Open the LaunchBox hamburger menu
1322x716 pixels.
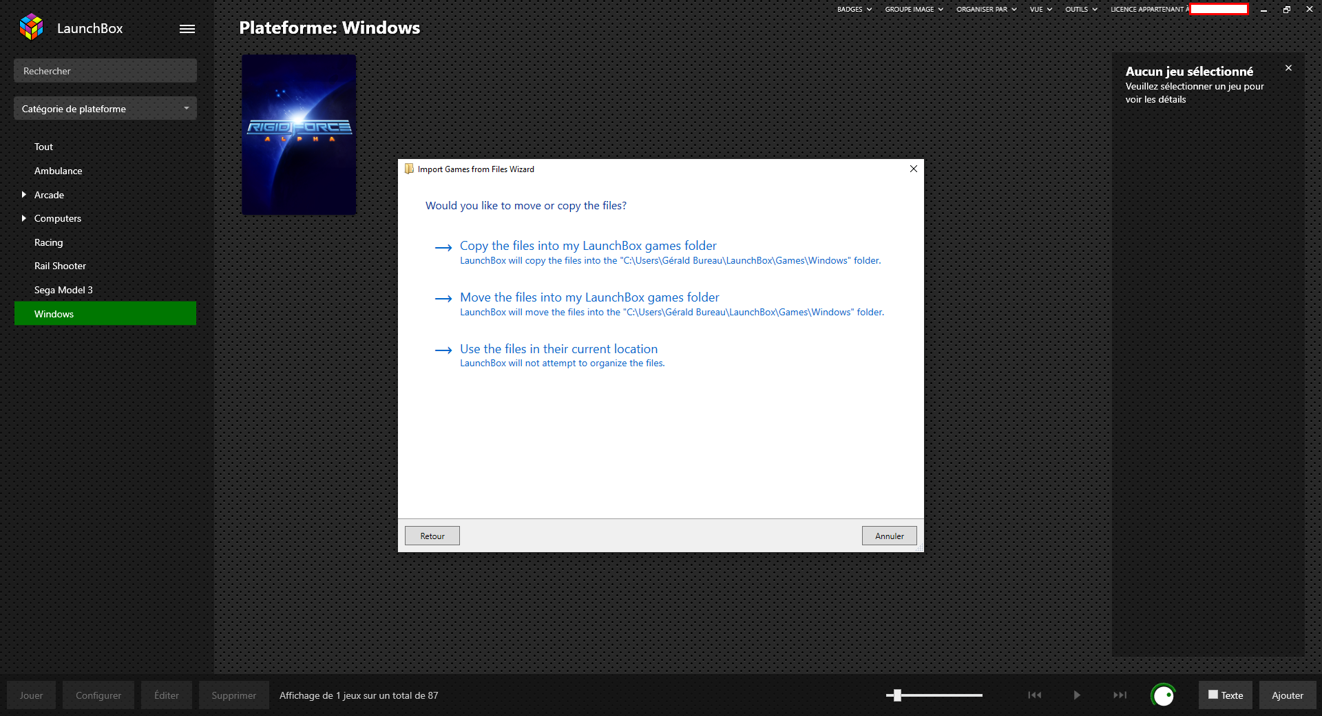click(x=187, y=29)
